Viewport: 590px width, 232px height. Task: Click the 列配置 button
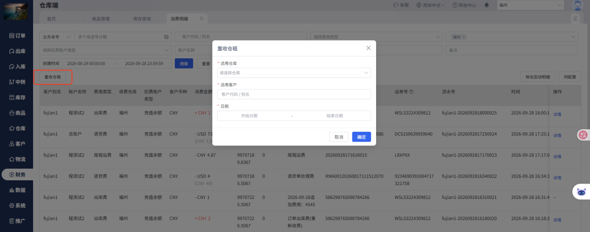(x=569, y=77)
